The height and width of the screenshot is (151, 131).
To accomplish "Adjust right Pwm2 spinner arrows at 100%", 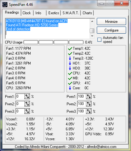I will [x=89, y=104].
